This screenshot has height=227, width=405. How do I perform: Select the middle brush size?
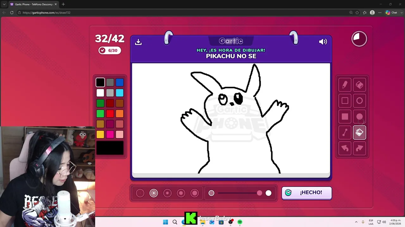point(167,193)
